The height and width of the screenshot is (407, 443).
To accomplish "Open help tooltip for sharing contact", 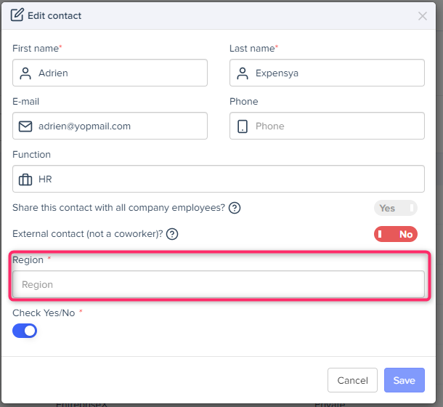I will tap(235, 208).
